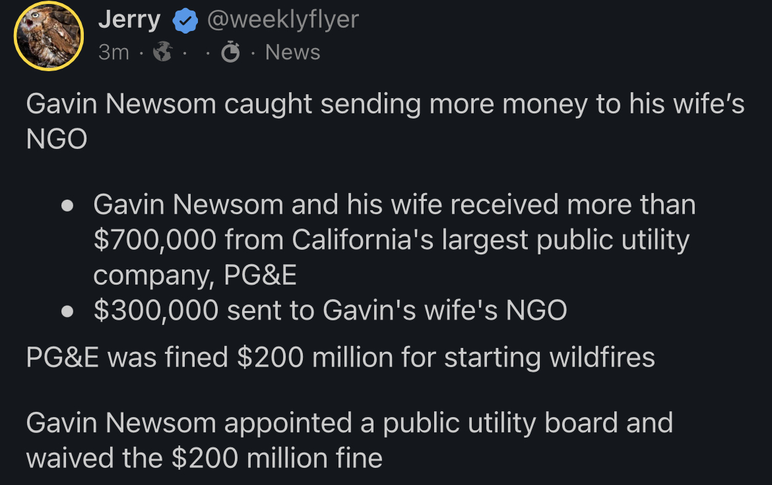Open the author name Jerry

pyautogui.click(x=129, y=20)
